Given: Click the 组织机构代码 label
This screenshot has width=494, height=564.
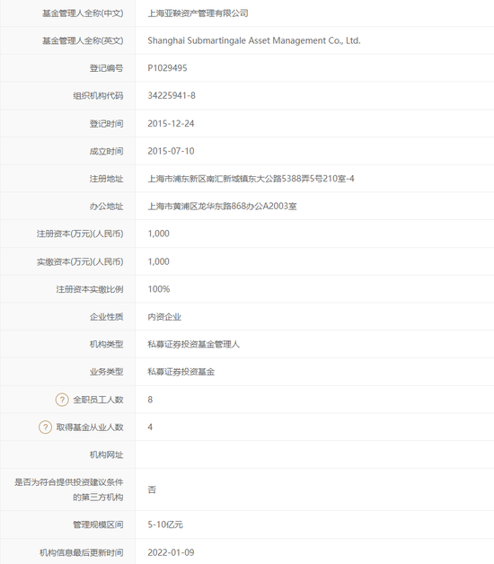Looking at the screenshot, I should click(x=98, y=96).
